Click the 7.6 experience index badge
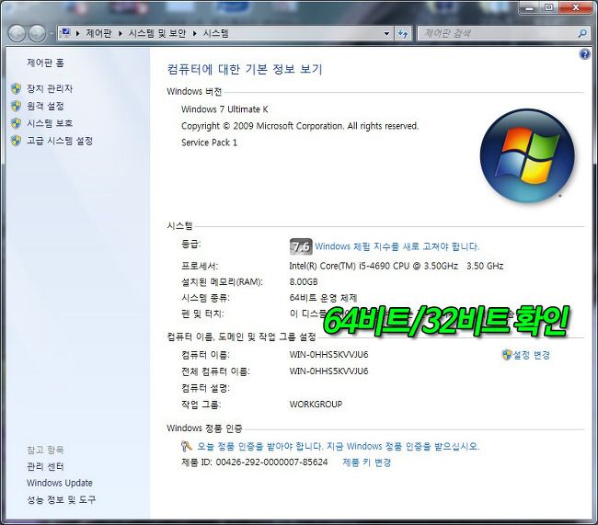The image size is (598, 525). (301, 246)
